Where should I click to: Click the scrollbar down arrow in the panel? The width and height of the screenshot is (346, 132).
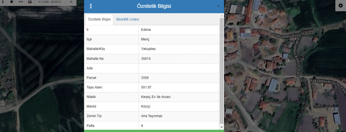[x=222, y=127]
